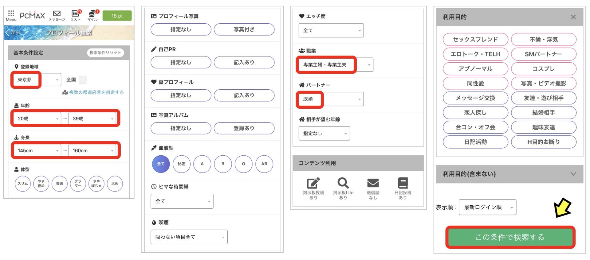The image size is (590, 260).
Task: Open the リスト icon in header
Action: [x=75, y=14]
